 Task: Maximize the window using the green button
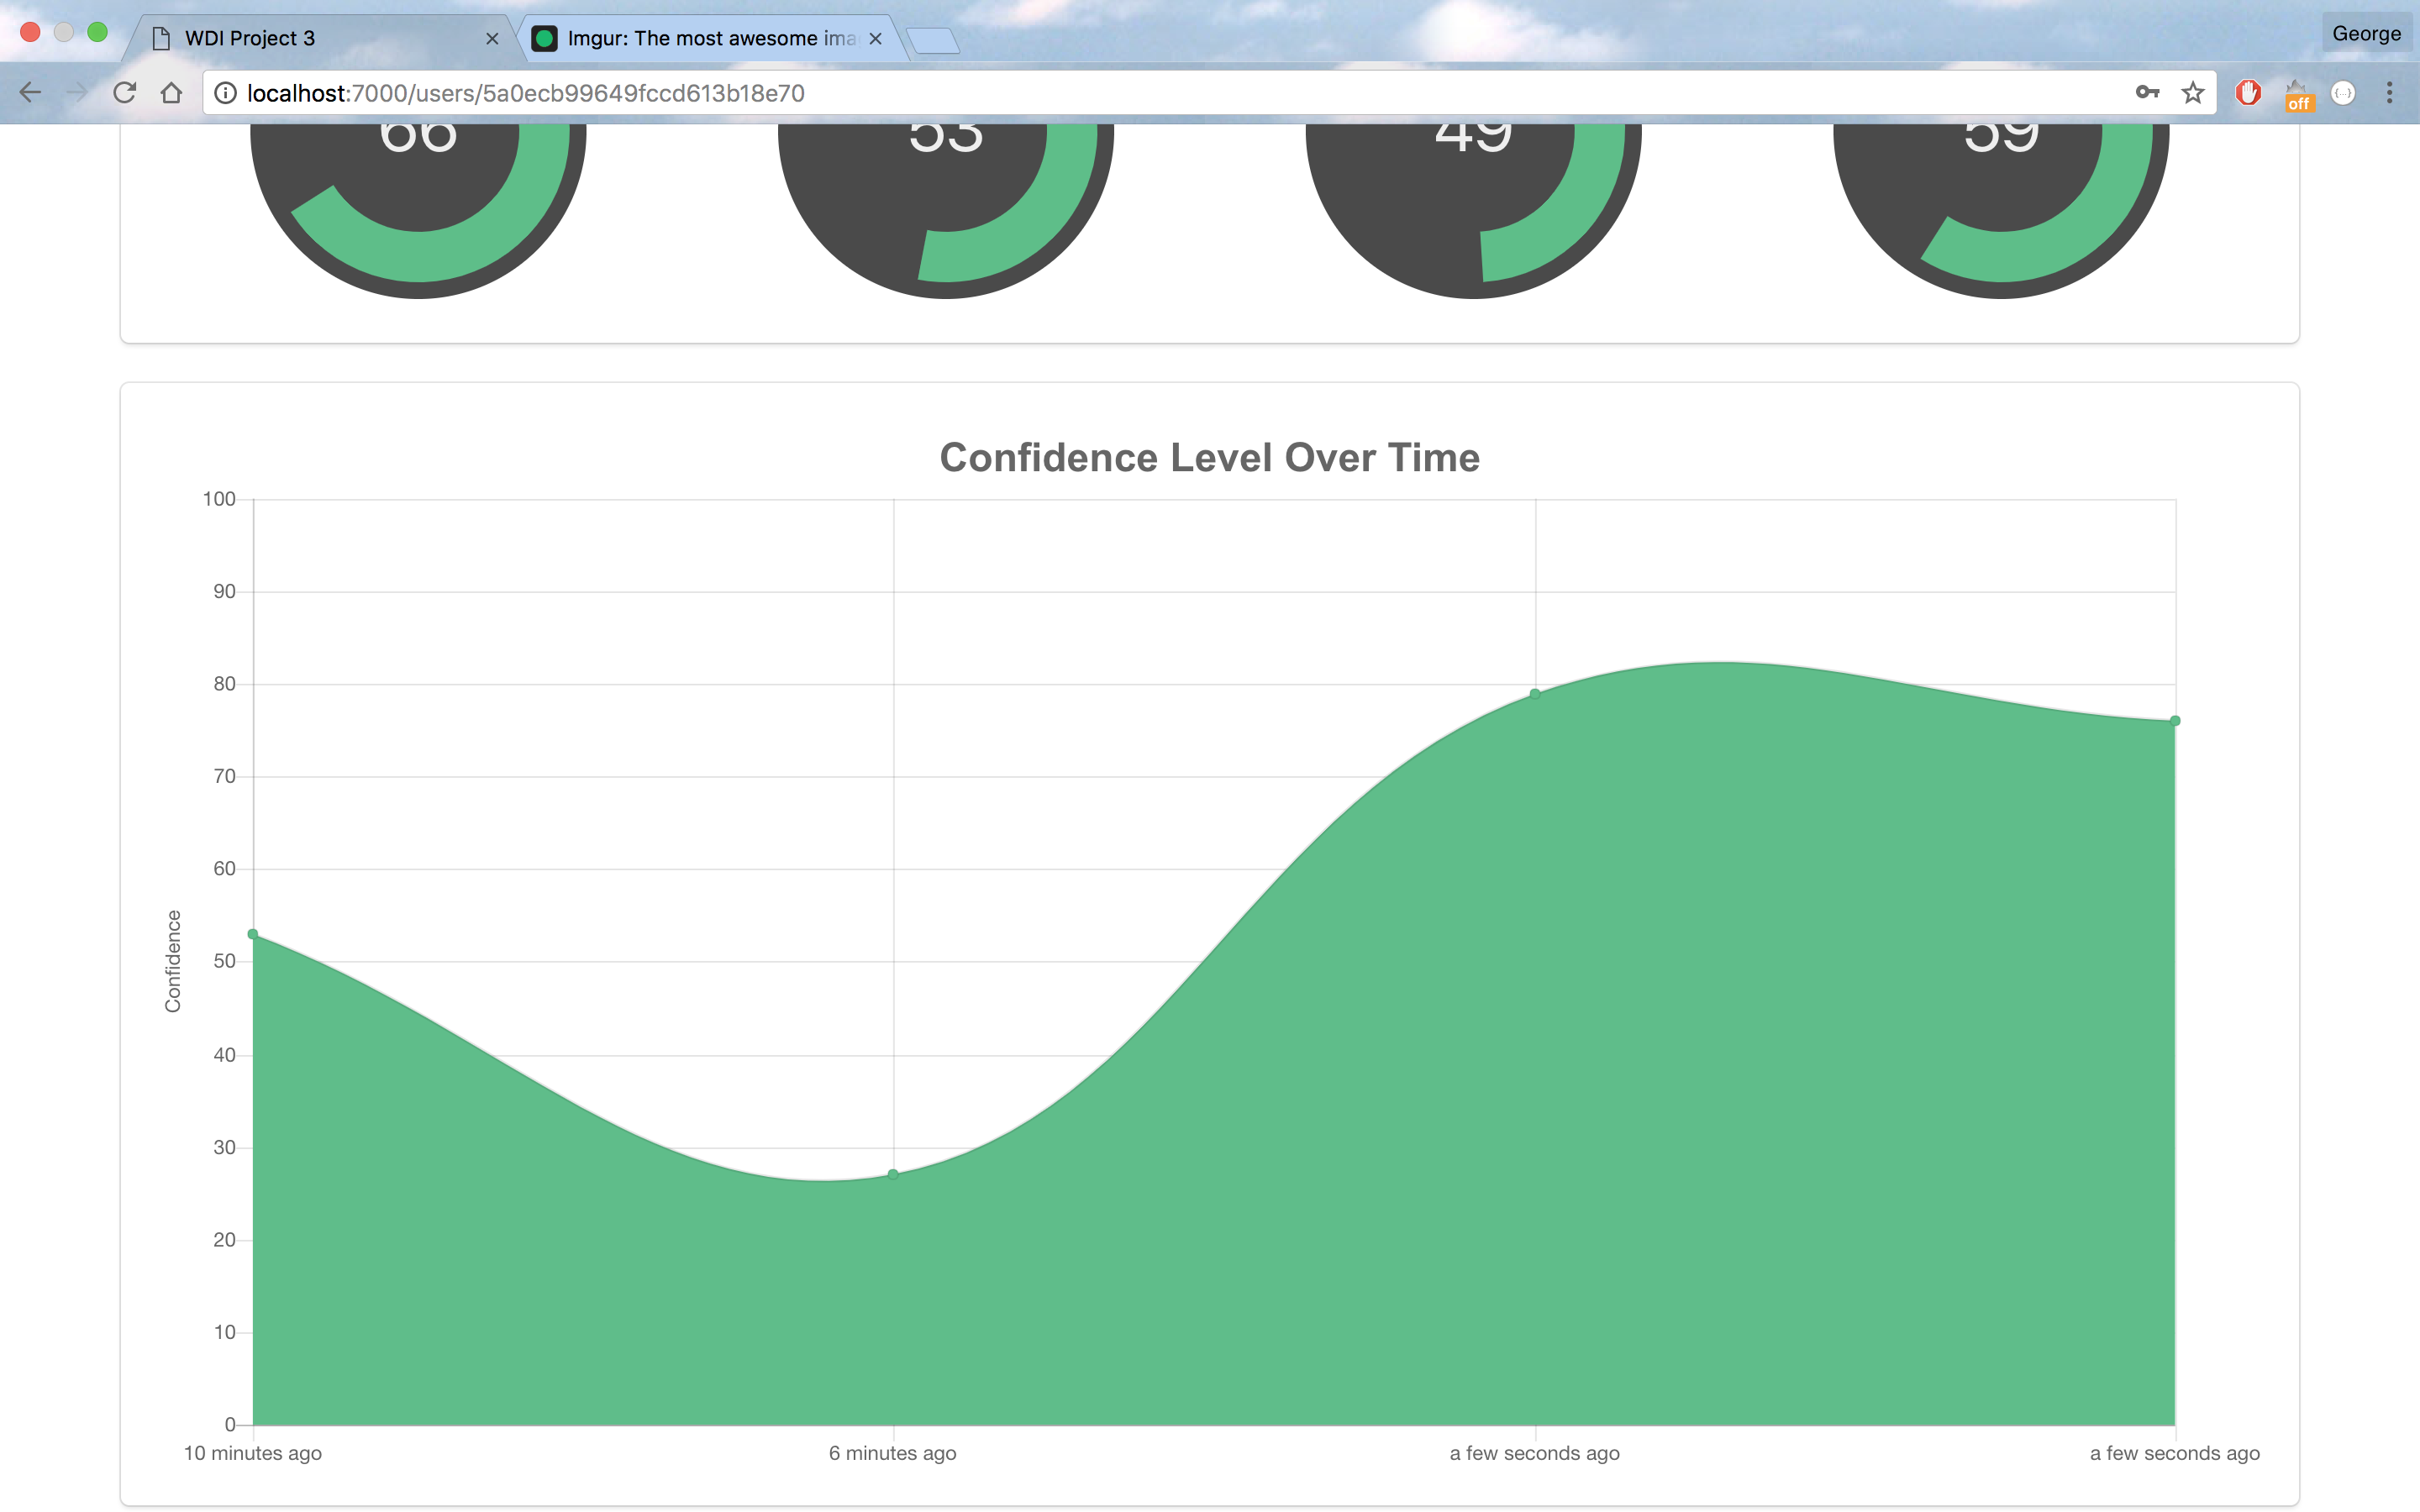[x=97, y=32]
